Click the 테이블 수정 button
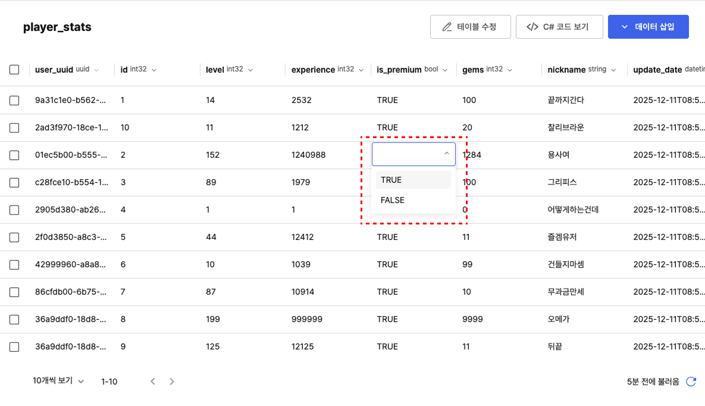Screen dimensions: 705x406 point(471,26)
